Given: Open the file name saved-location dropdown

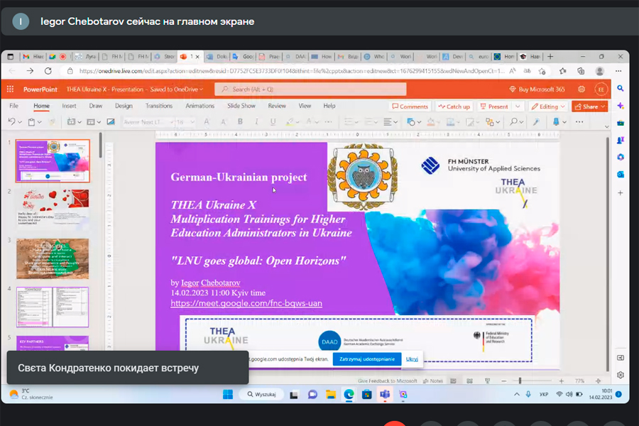Looking at the screenshot, I should (202, 89).
